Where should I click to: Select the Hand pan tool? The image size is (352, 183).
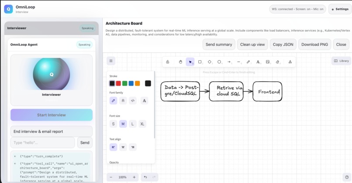[x=180, y=62]
